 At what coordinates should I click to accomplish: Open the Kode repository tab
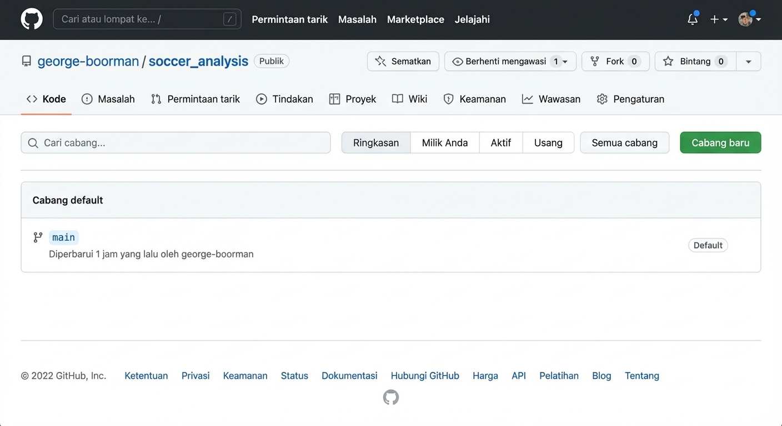coord(46,99)
